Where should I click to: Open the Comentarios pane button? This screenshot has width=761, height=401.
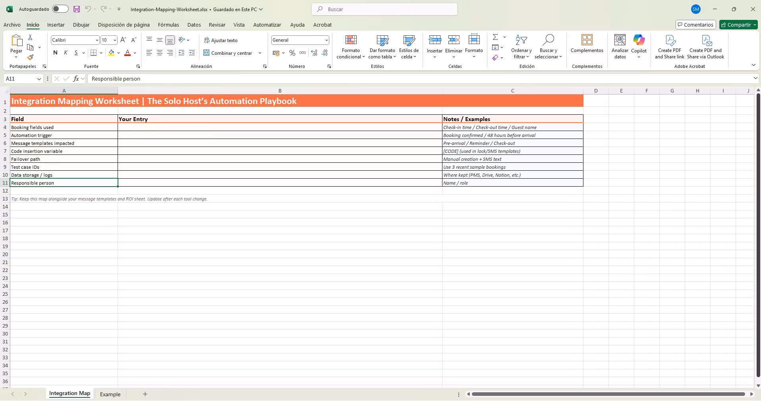(695, 25)
